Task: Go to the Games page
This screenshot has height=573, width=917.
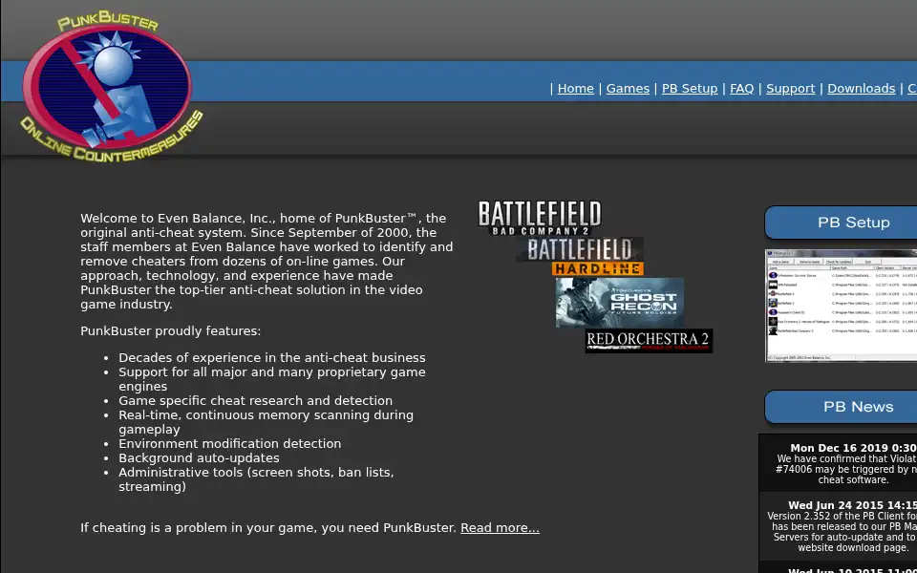Action: pos(628,88)
